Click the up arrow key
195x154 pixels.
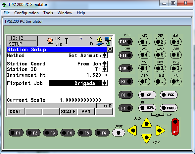147,123
